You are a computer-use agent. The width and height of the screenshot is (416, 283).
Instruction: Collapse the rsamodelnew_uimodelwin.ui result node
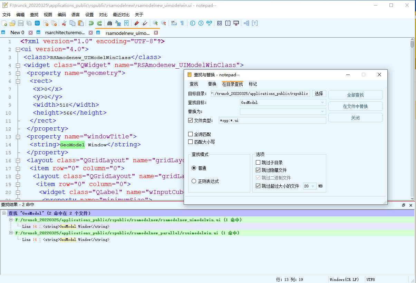(x=11, y=220)
